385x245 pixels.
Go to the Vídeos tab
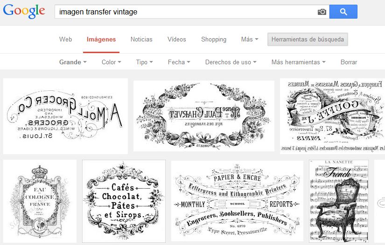coord(177,39)
